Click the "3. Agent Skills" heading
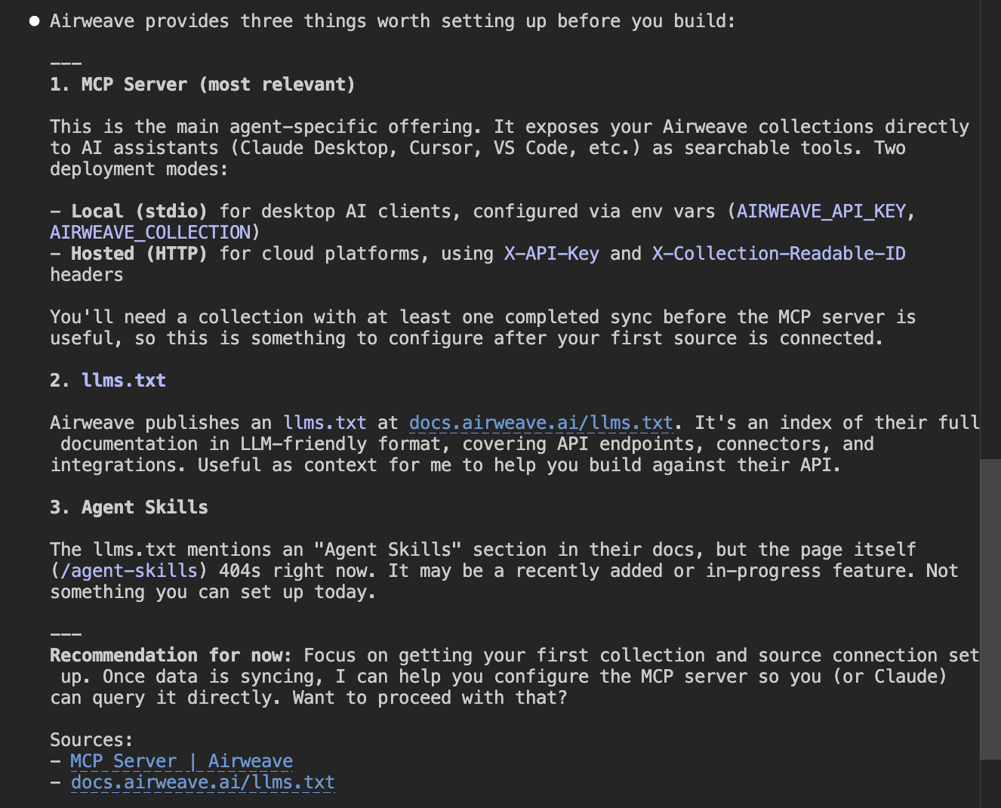 (x=129, y=507)
